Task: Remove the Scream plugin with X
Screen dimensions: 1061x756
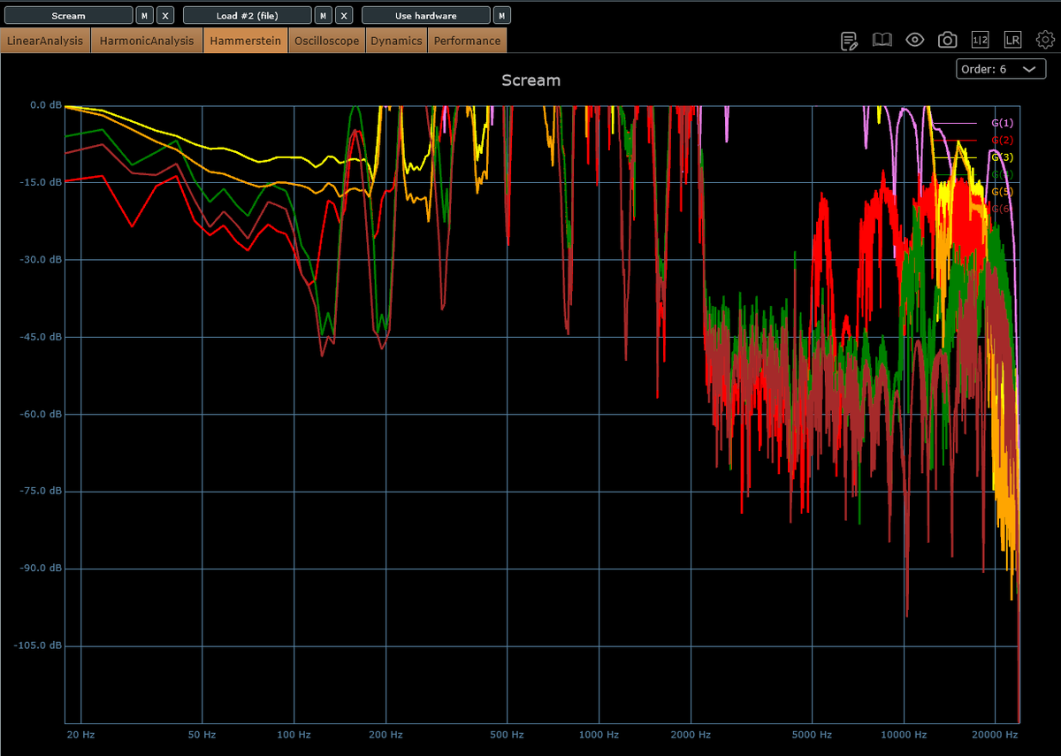Action: click(165, 15)
